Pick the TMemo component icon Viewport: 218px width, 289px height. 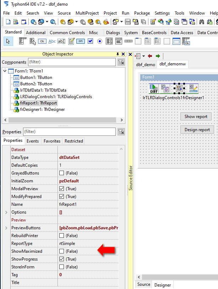pyautogui.click(x=71, y=41)
